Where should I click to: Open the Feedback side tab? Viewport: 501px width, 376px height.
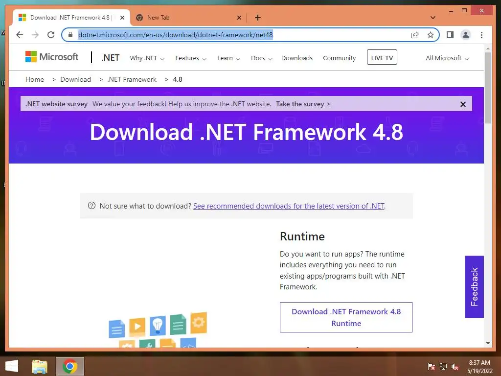(474, 287)
